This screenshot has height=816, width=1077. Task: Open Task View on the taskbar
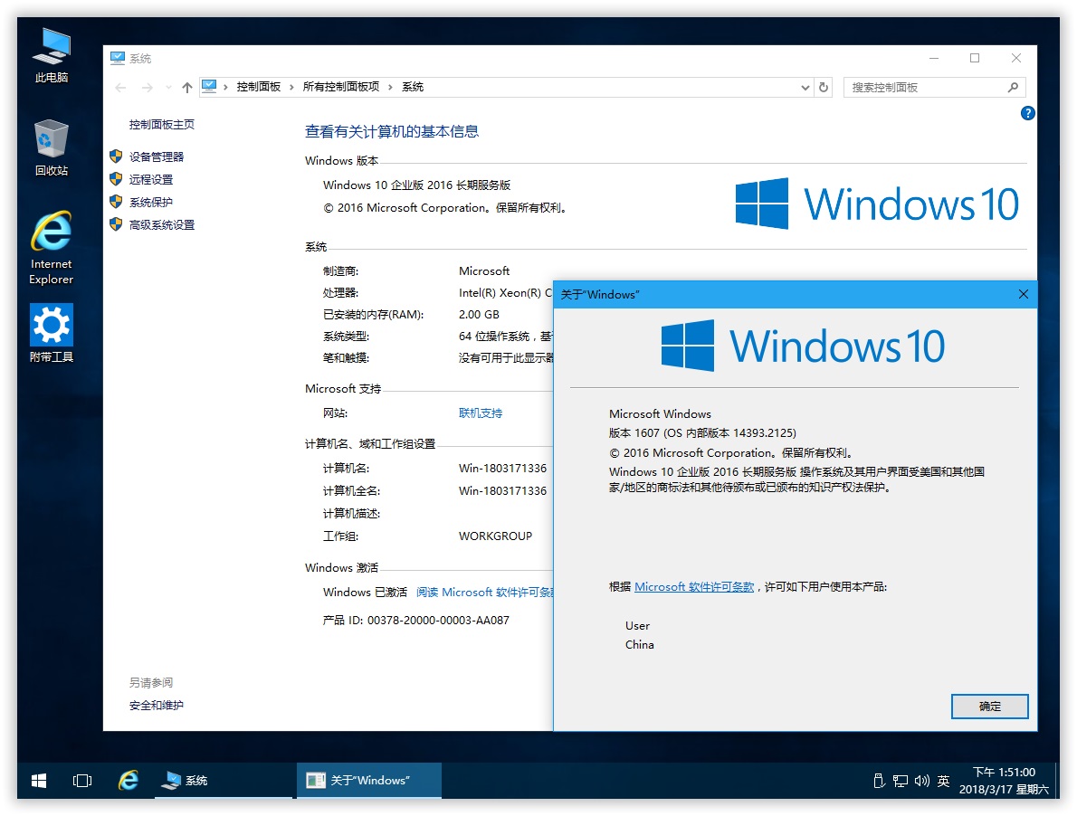point(82,781)
